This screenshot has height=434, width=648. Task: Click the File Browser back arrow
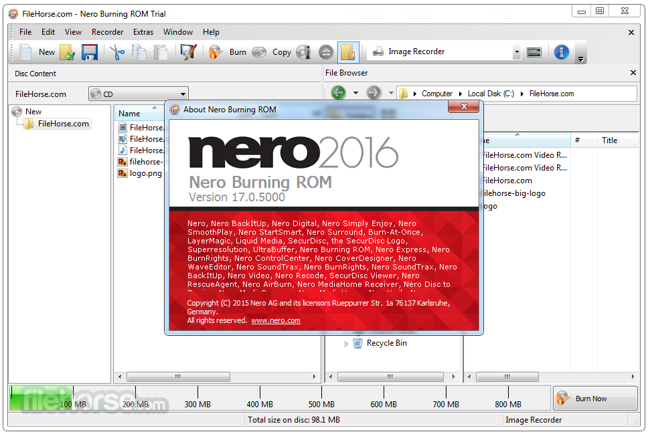click(339, 92)
